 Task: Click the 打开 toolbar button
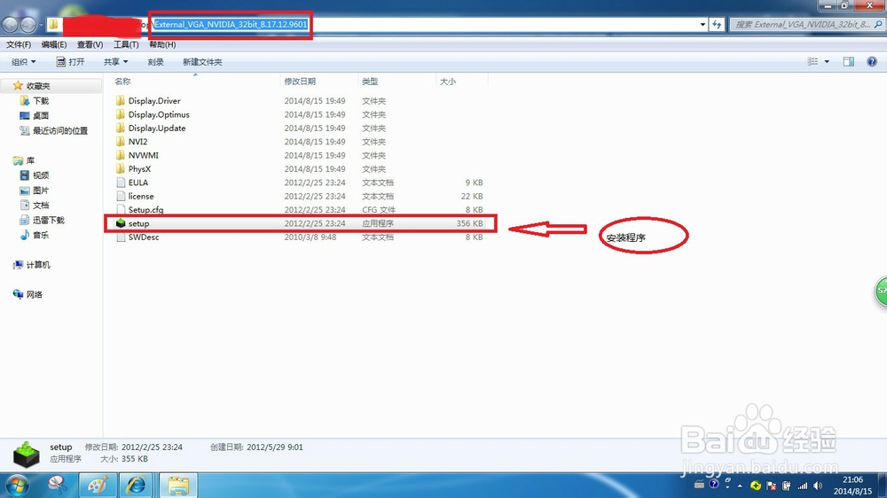(x=70, y=62)
